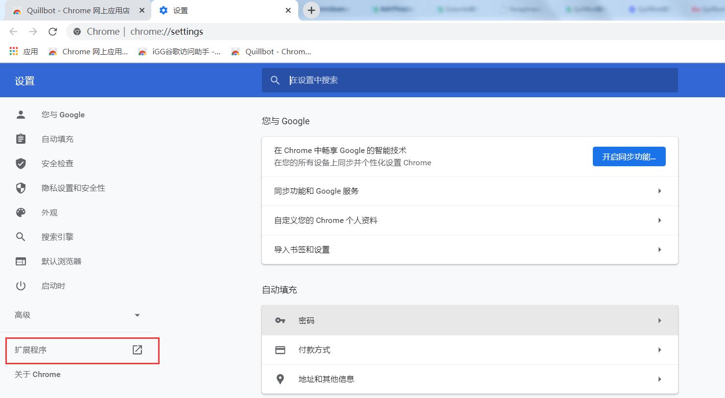Click the palette icon for 外观
725x398 pixels.
click(21, 212)
